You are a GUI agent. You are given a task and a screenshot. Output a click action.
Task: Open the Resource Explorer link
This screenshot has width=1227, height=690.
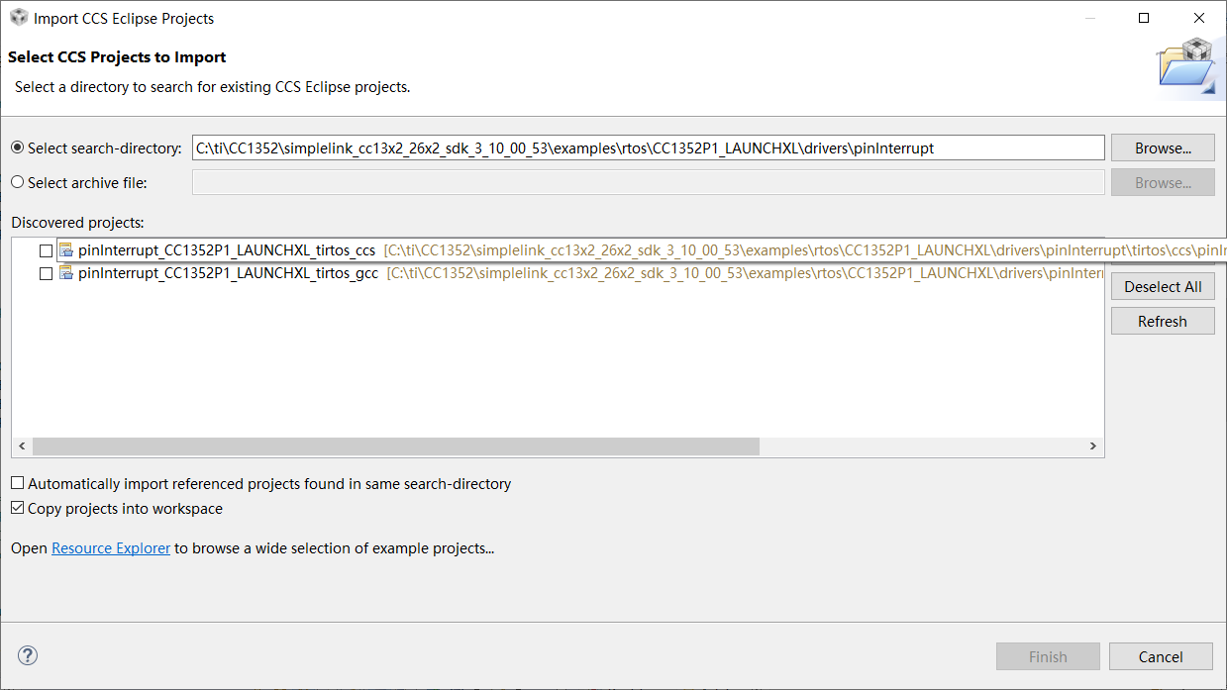pos(111,547)
